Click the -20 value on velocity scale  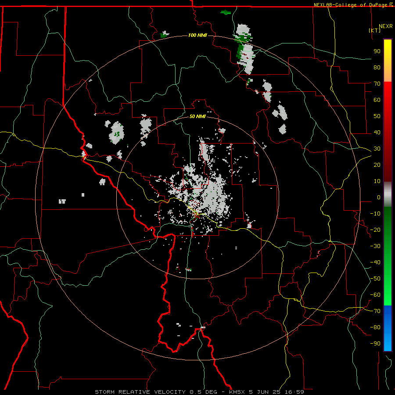(x=375, y=230)
